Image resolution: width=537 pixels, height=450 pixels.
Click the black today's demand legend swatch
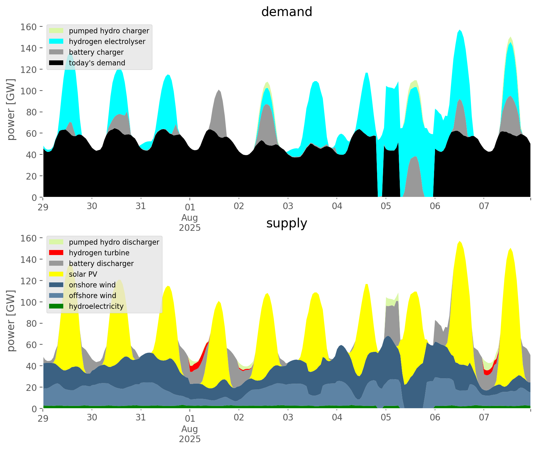pyautogui.click(x=56, y=63)
